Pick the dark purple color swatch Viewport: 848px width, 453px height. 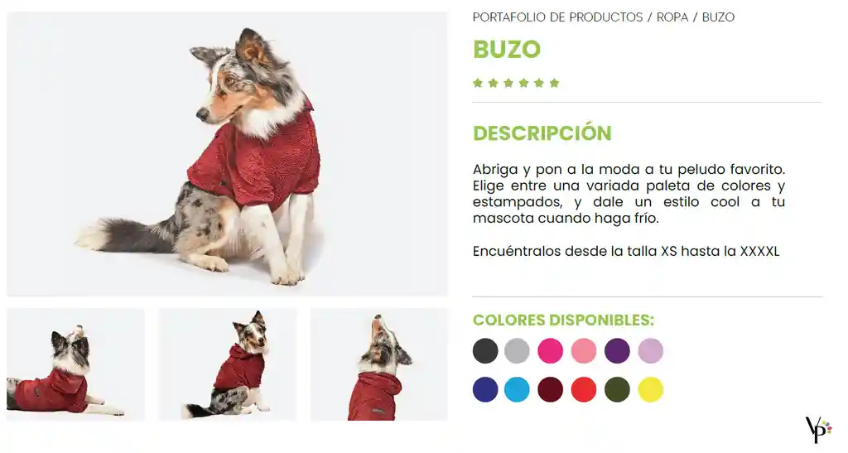(617, 351)
